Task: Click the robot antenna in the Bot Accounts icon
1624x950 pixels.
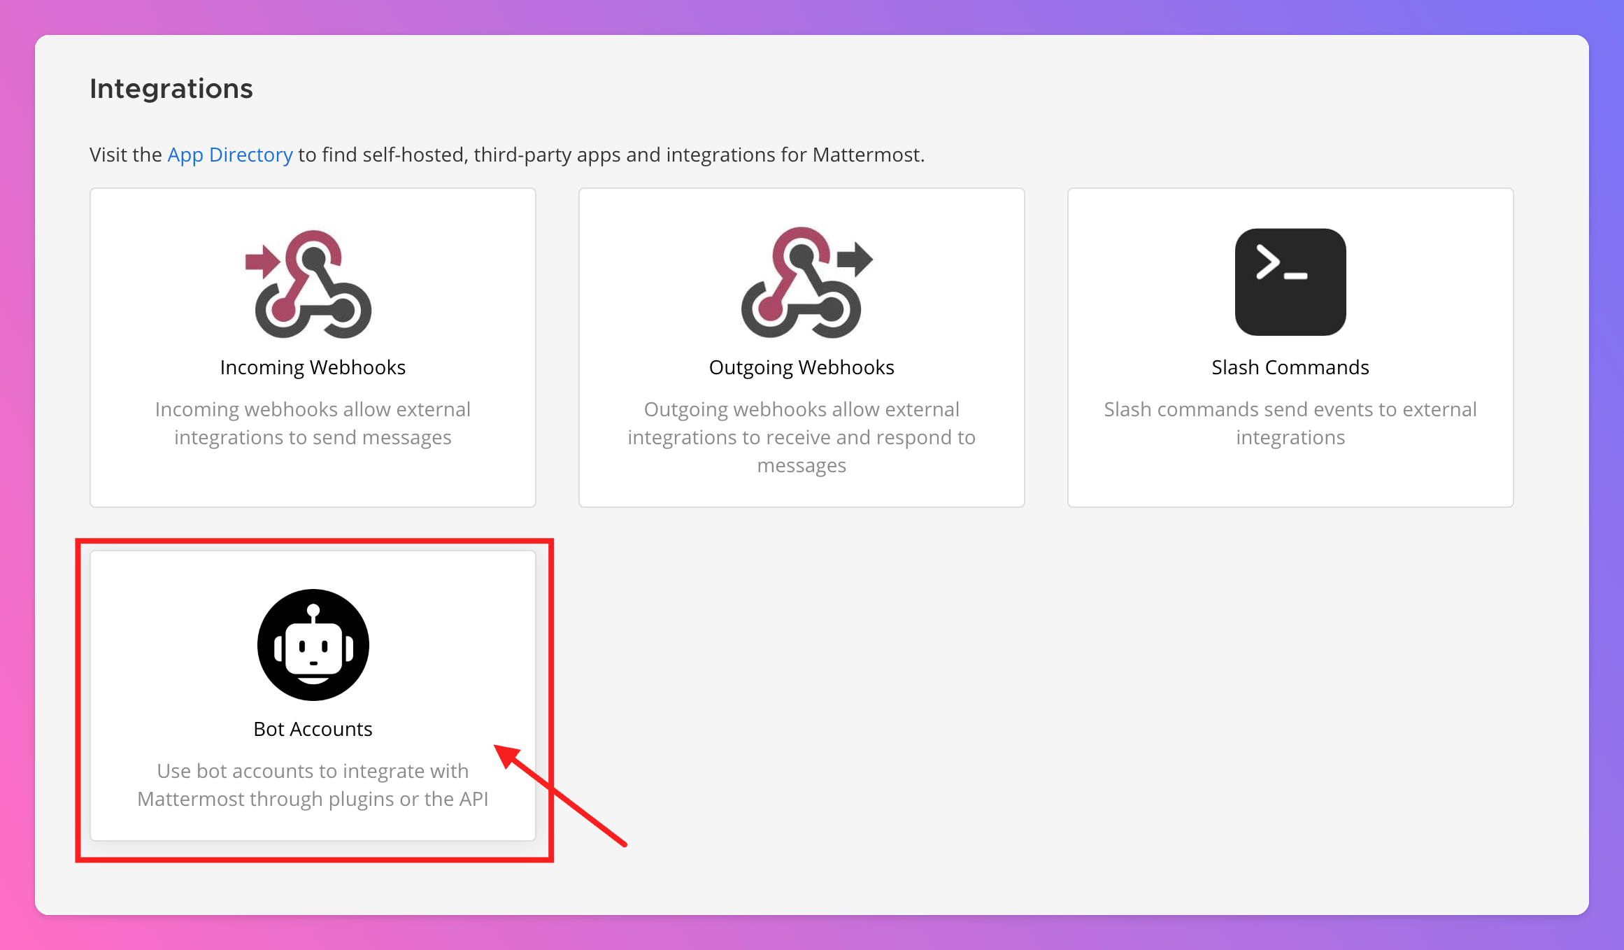Action: [313, 613]
